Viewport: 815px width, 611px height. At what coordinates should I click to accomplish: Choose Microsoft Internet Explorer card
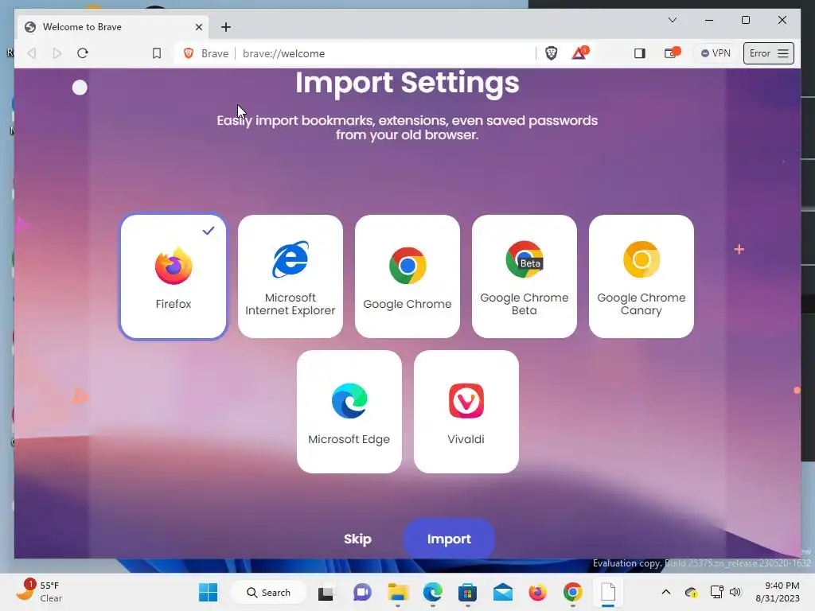pos(290,276)
